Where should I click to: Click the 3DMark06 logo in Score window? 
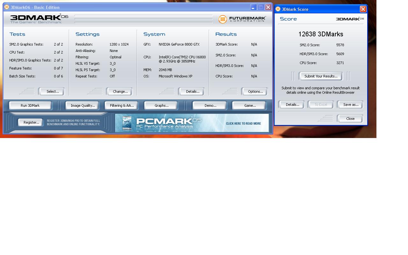350,19
